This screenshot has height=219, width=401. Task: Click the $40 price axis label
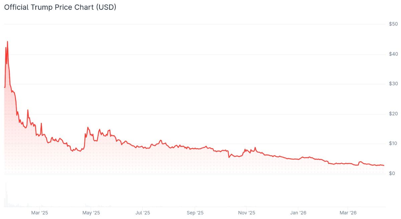pyautogui.click(x=393, y=54)
